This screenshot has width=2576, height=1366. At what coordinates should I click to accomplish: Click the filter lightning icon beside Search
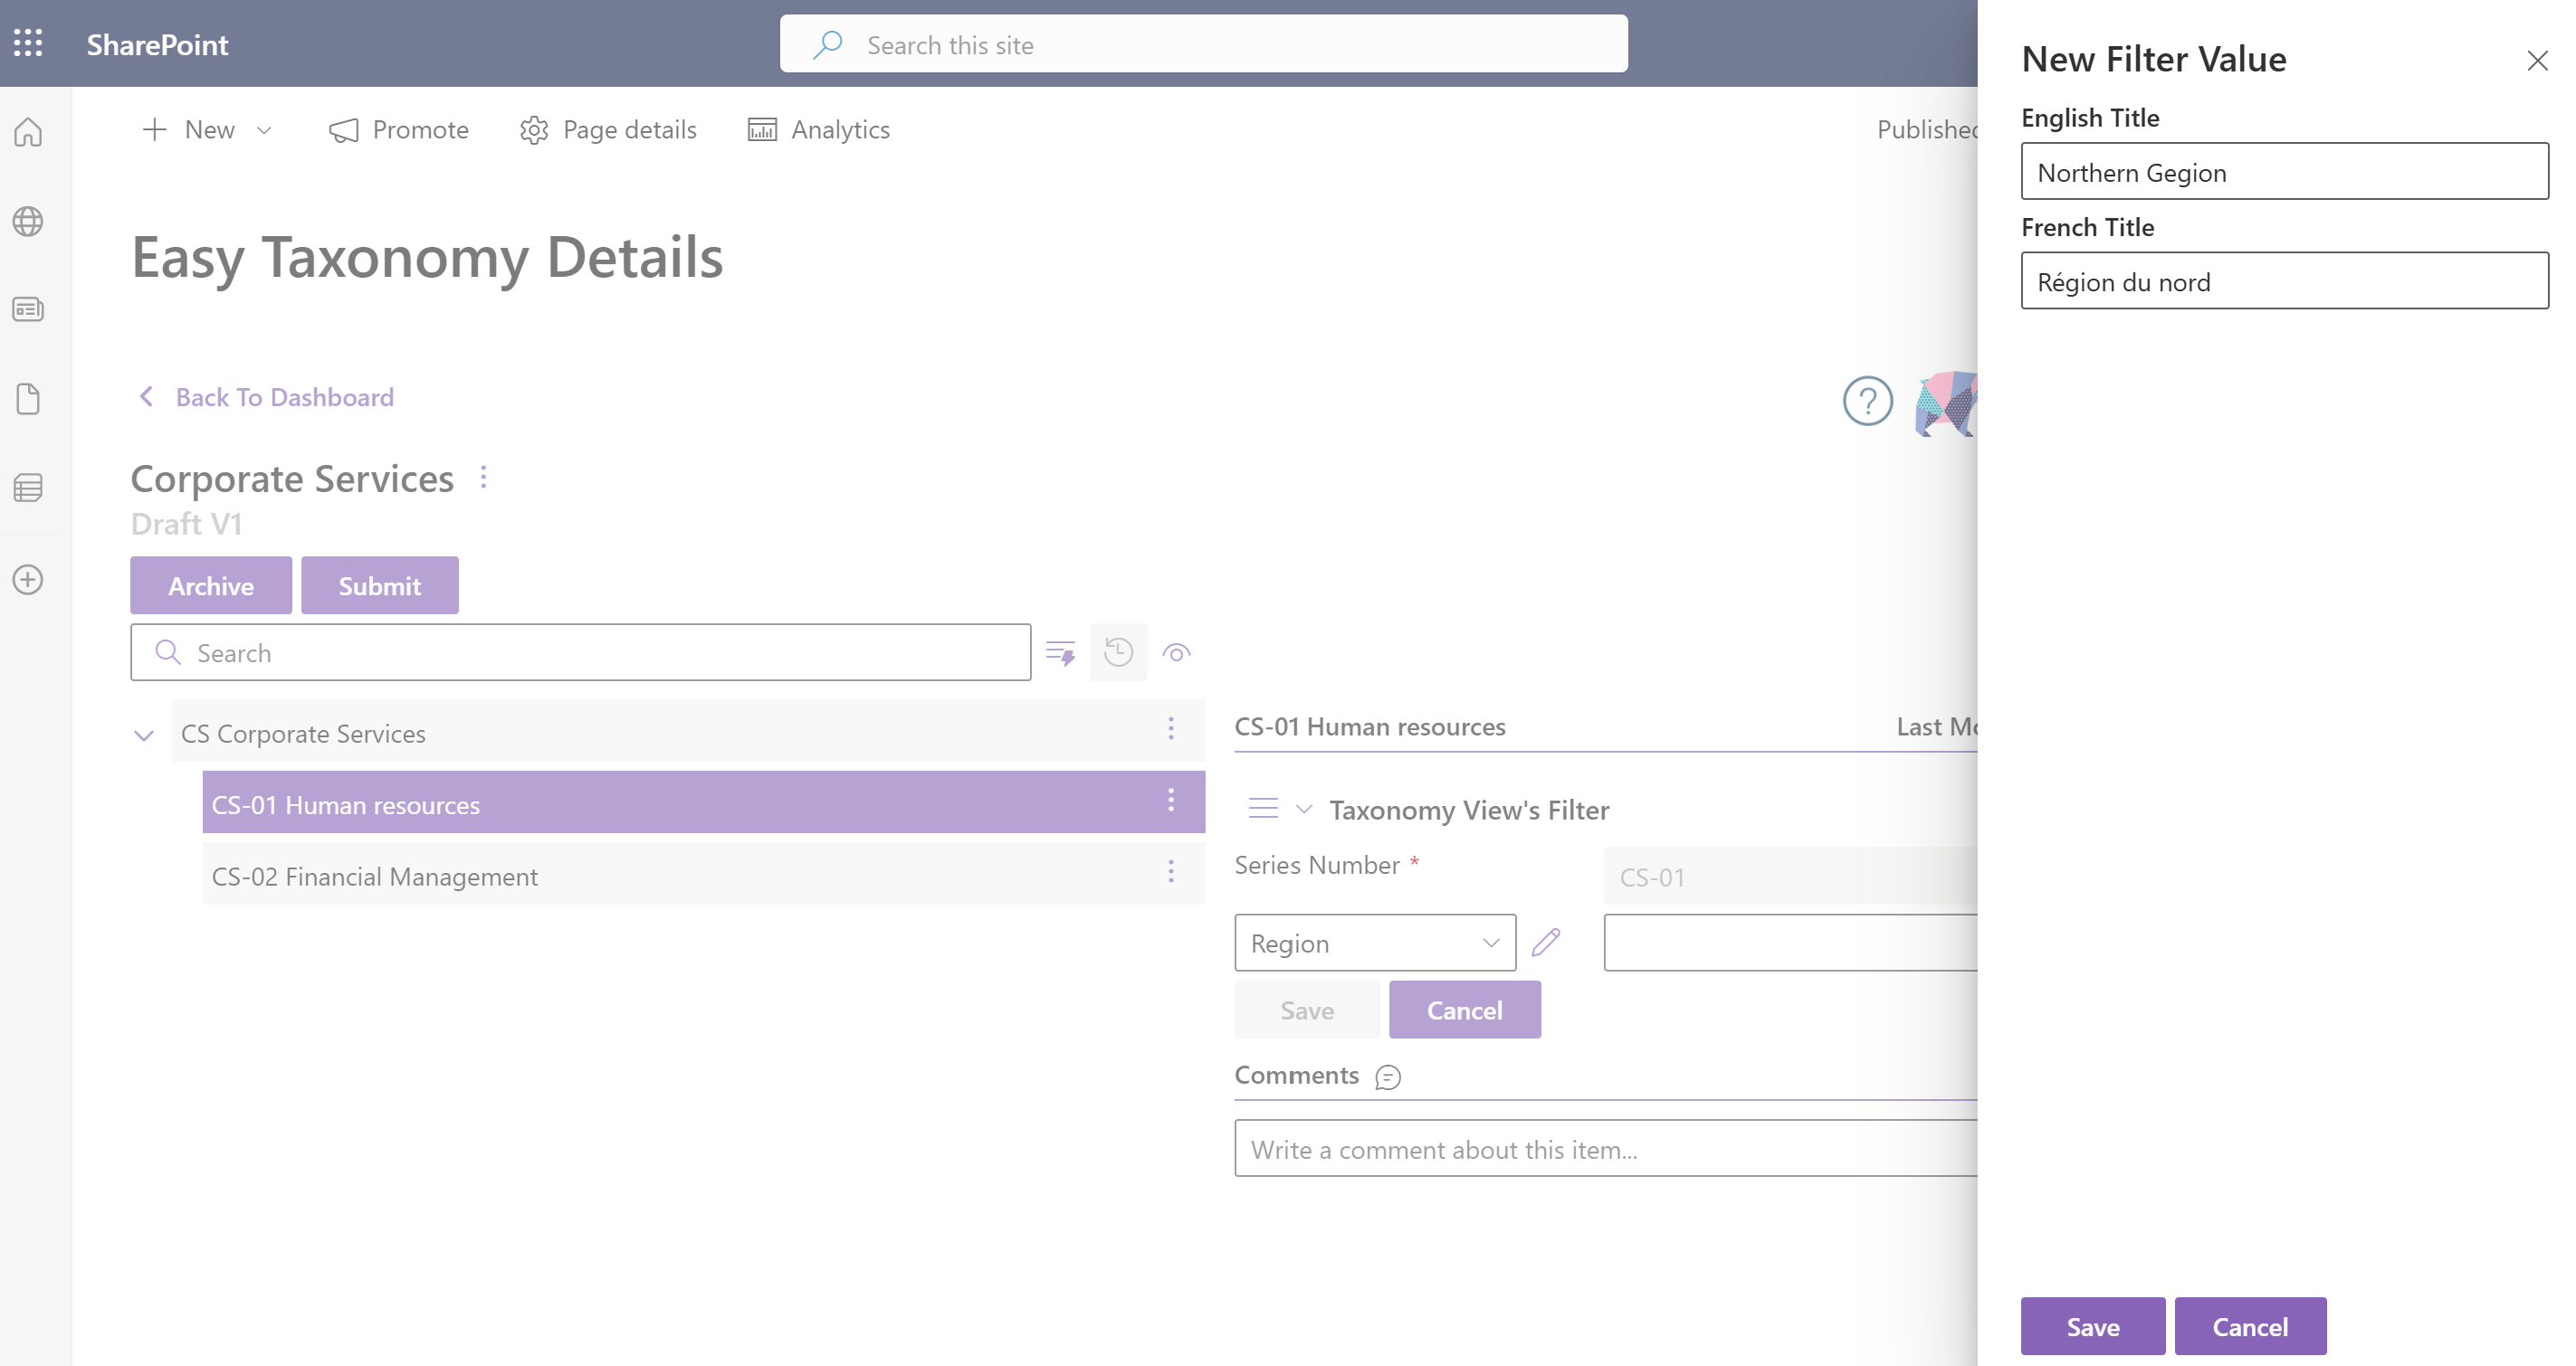coord(1060,653)
